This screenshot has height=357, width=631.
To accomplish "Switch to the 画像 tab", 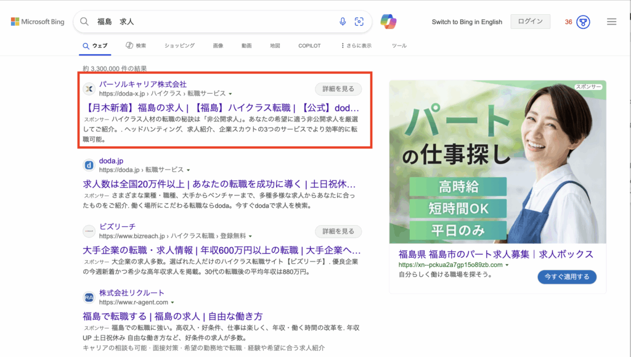I will 218,46.
